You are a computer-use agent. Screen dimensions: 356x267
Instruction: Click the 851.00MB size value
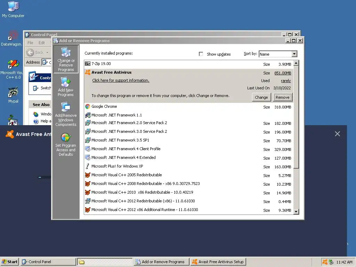pos(283,73)
